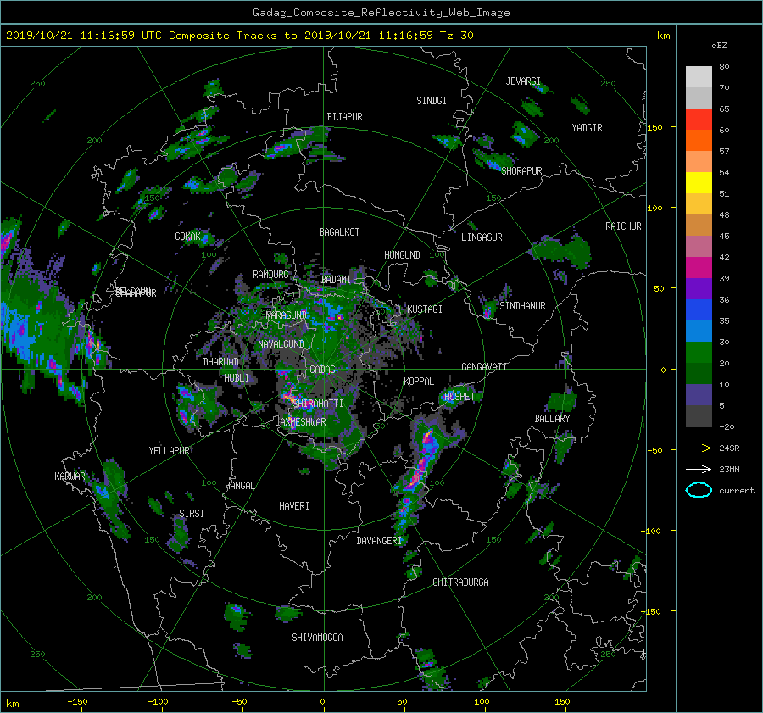Click the HAVERI city label
This screenshot has height=713, width=763.
pos(294,506)
